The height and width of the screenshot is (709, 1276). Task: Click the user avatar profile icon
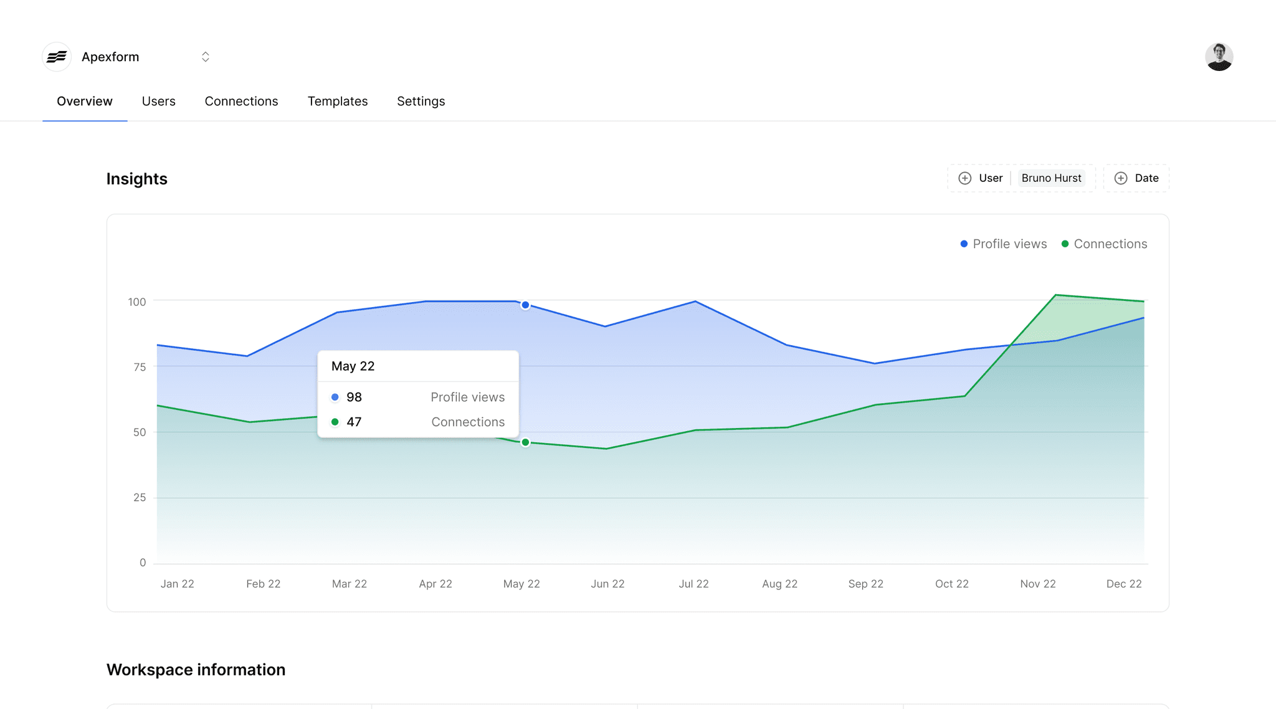(1219, 56)
